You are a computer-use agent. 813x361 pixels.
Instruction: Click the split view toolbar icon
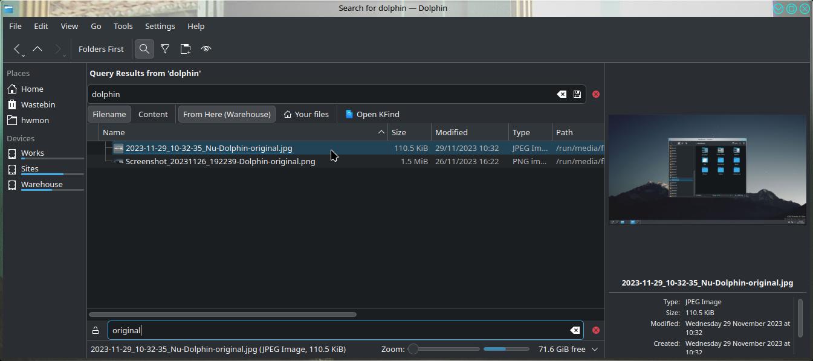[x=186, y=50]
